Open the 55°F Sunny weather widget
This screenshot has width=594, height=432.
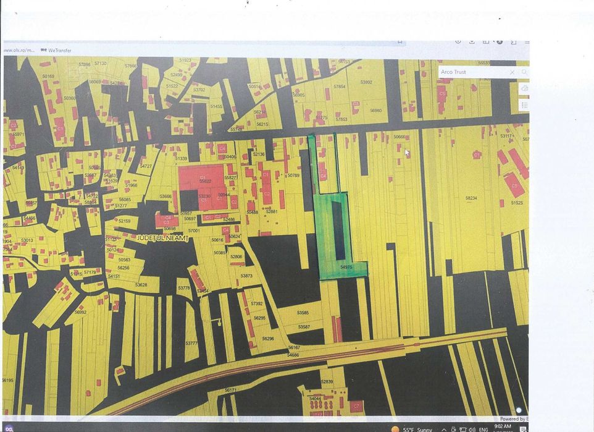pos(412,430)
